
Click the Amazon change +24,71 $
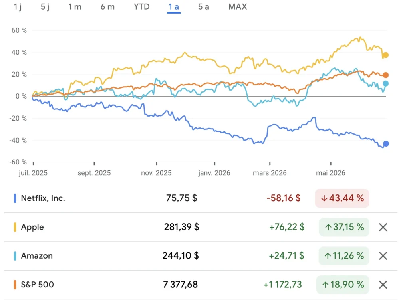[287, 256]
